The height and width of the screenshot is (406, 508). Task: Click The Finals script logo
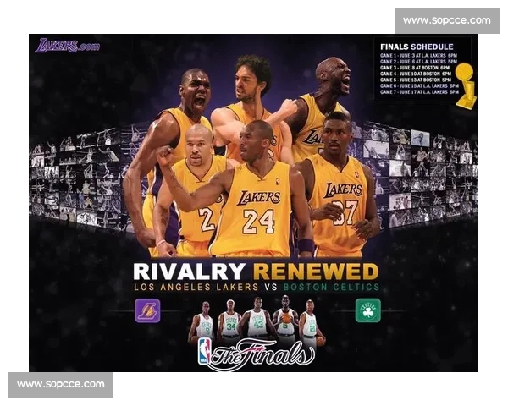click(x=262, y=354)
